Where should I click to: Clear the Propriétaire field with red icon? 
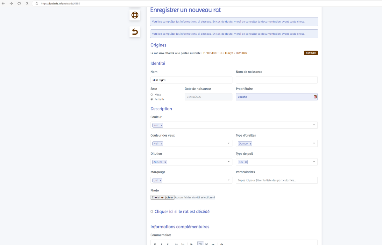pos(315,97)
